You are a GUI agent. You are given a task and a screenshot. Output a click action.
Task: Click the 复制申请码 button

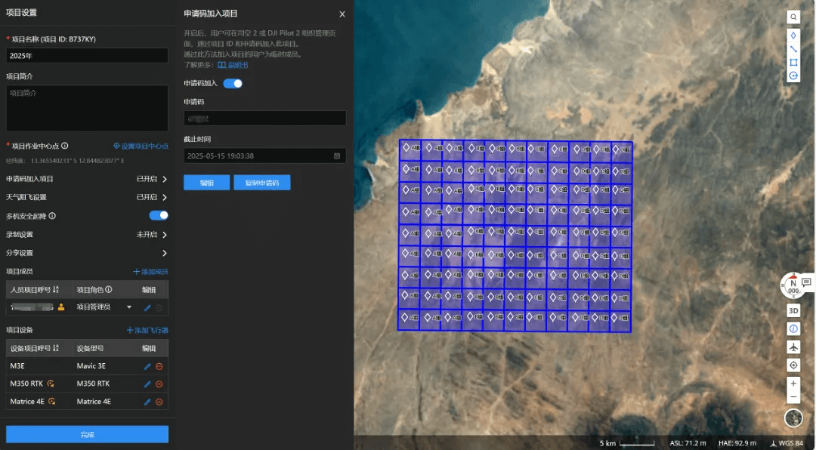point(261,183)
